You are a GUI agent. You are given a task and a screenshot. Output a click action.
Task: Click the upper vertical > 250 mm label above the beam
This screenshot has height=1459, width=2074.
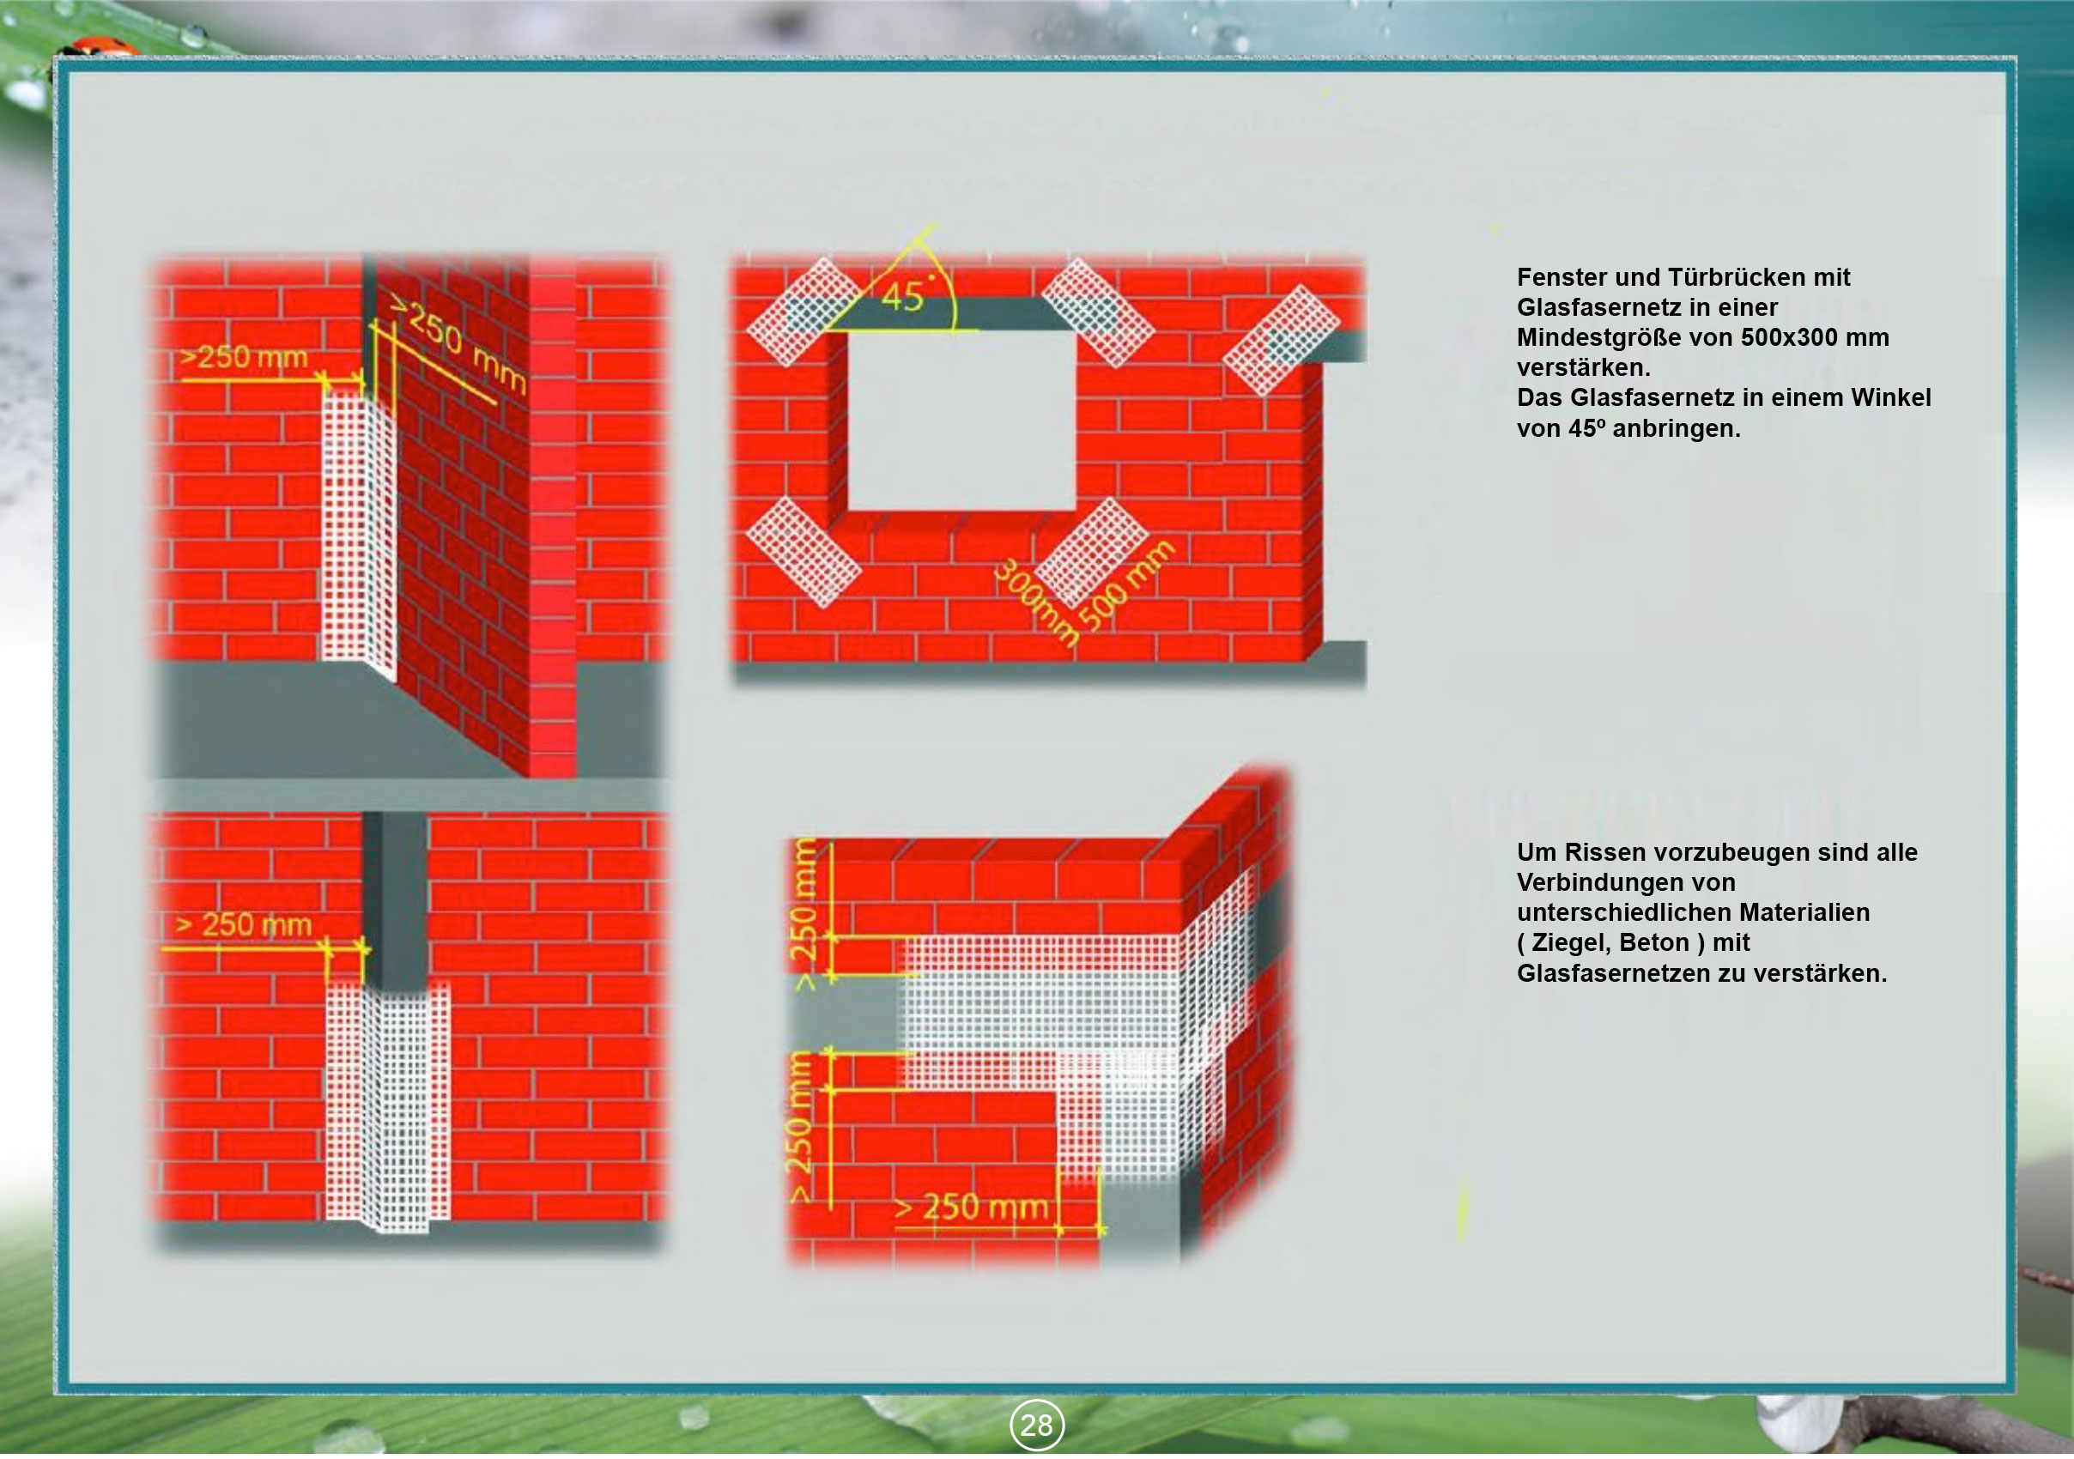point(804,916)
